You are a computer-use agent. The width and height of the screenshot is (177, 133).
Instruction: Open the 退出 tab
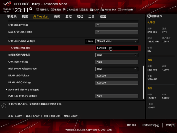click(x=103, y=17)
